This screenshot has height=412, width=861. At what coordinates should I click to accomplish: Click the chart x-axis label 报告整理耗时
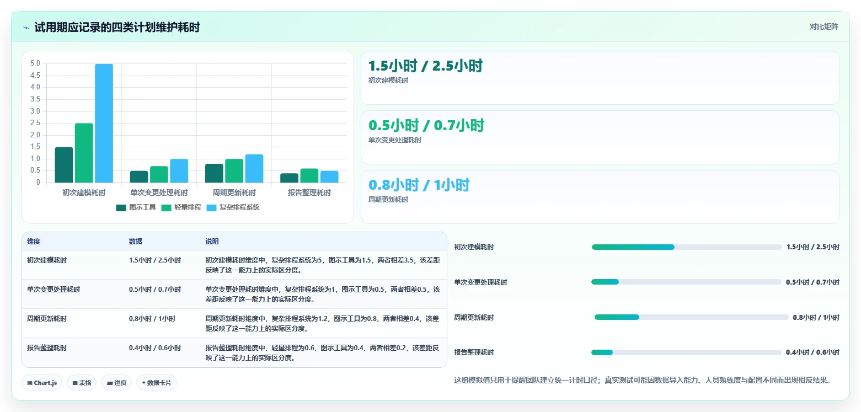(x=309, y=193)
